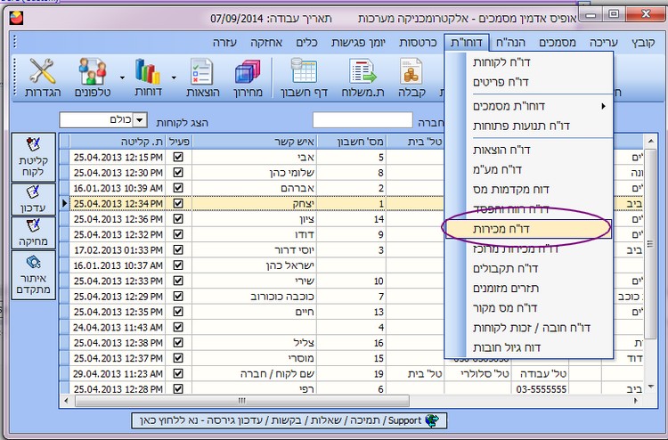Open the מסמכים documents menu
The width and height of the screenshot is (668, 440).
558,43
